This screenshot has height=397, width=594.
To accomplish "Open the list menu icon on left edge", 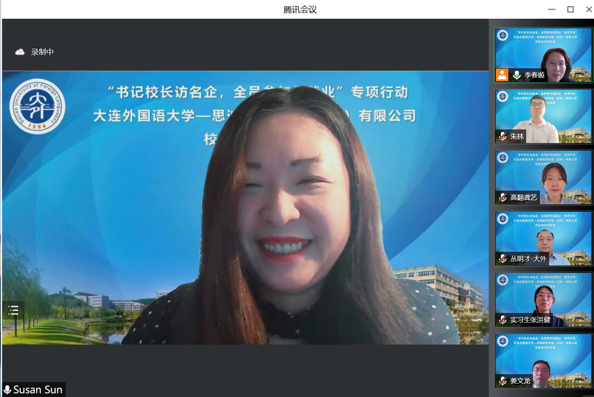I will [13, 310].
